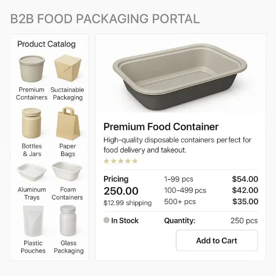Choose the Bottles & Jars icon
Viewport: 276px width, 276px height.
tap(31, 123)
